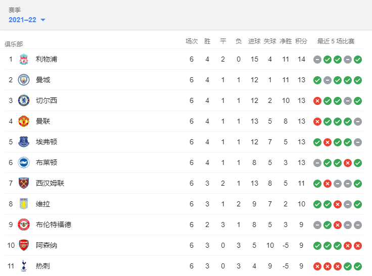Screen dimensions: 372x276
Task: Open the 布伦特福德 team link
Action: (x=54, y=225)
